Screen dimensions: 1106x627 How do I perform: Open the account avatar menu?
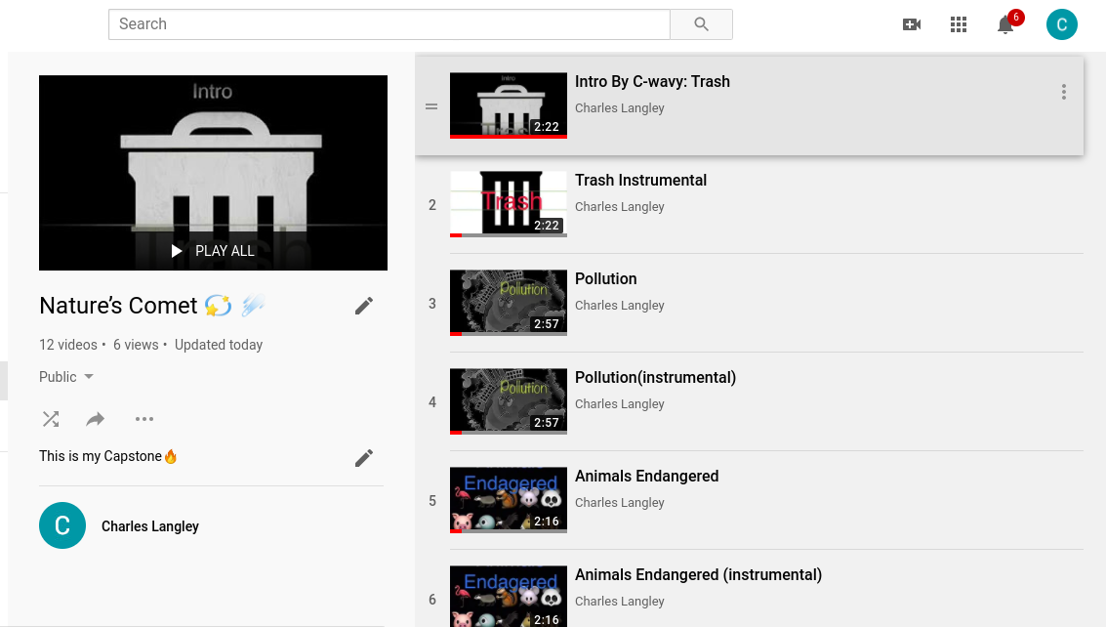[x=1061, y=24]
